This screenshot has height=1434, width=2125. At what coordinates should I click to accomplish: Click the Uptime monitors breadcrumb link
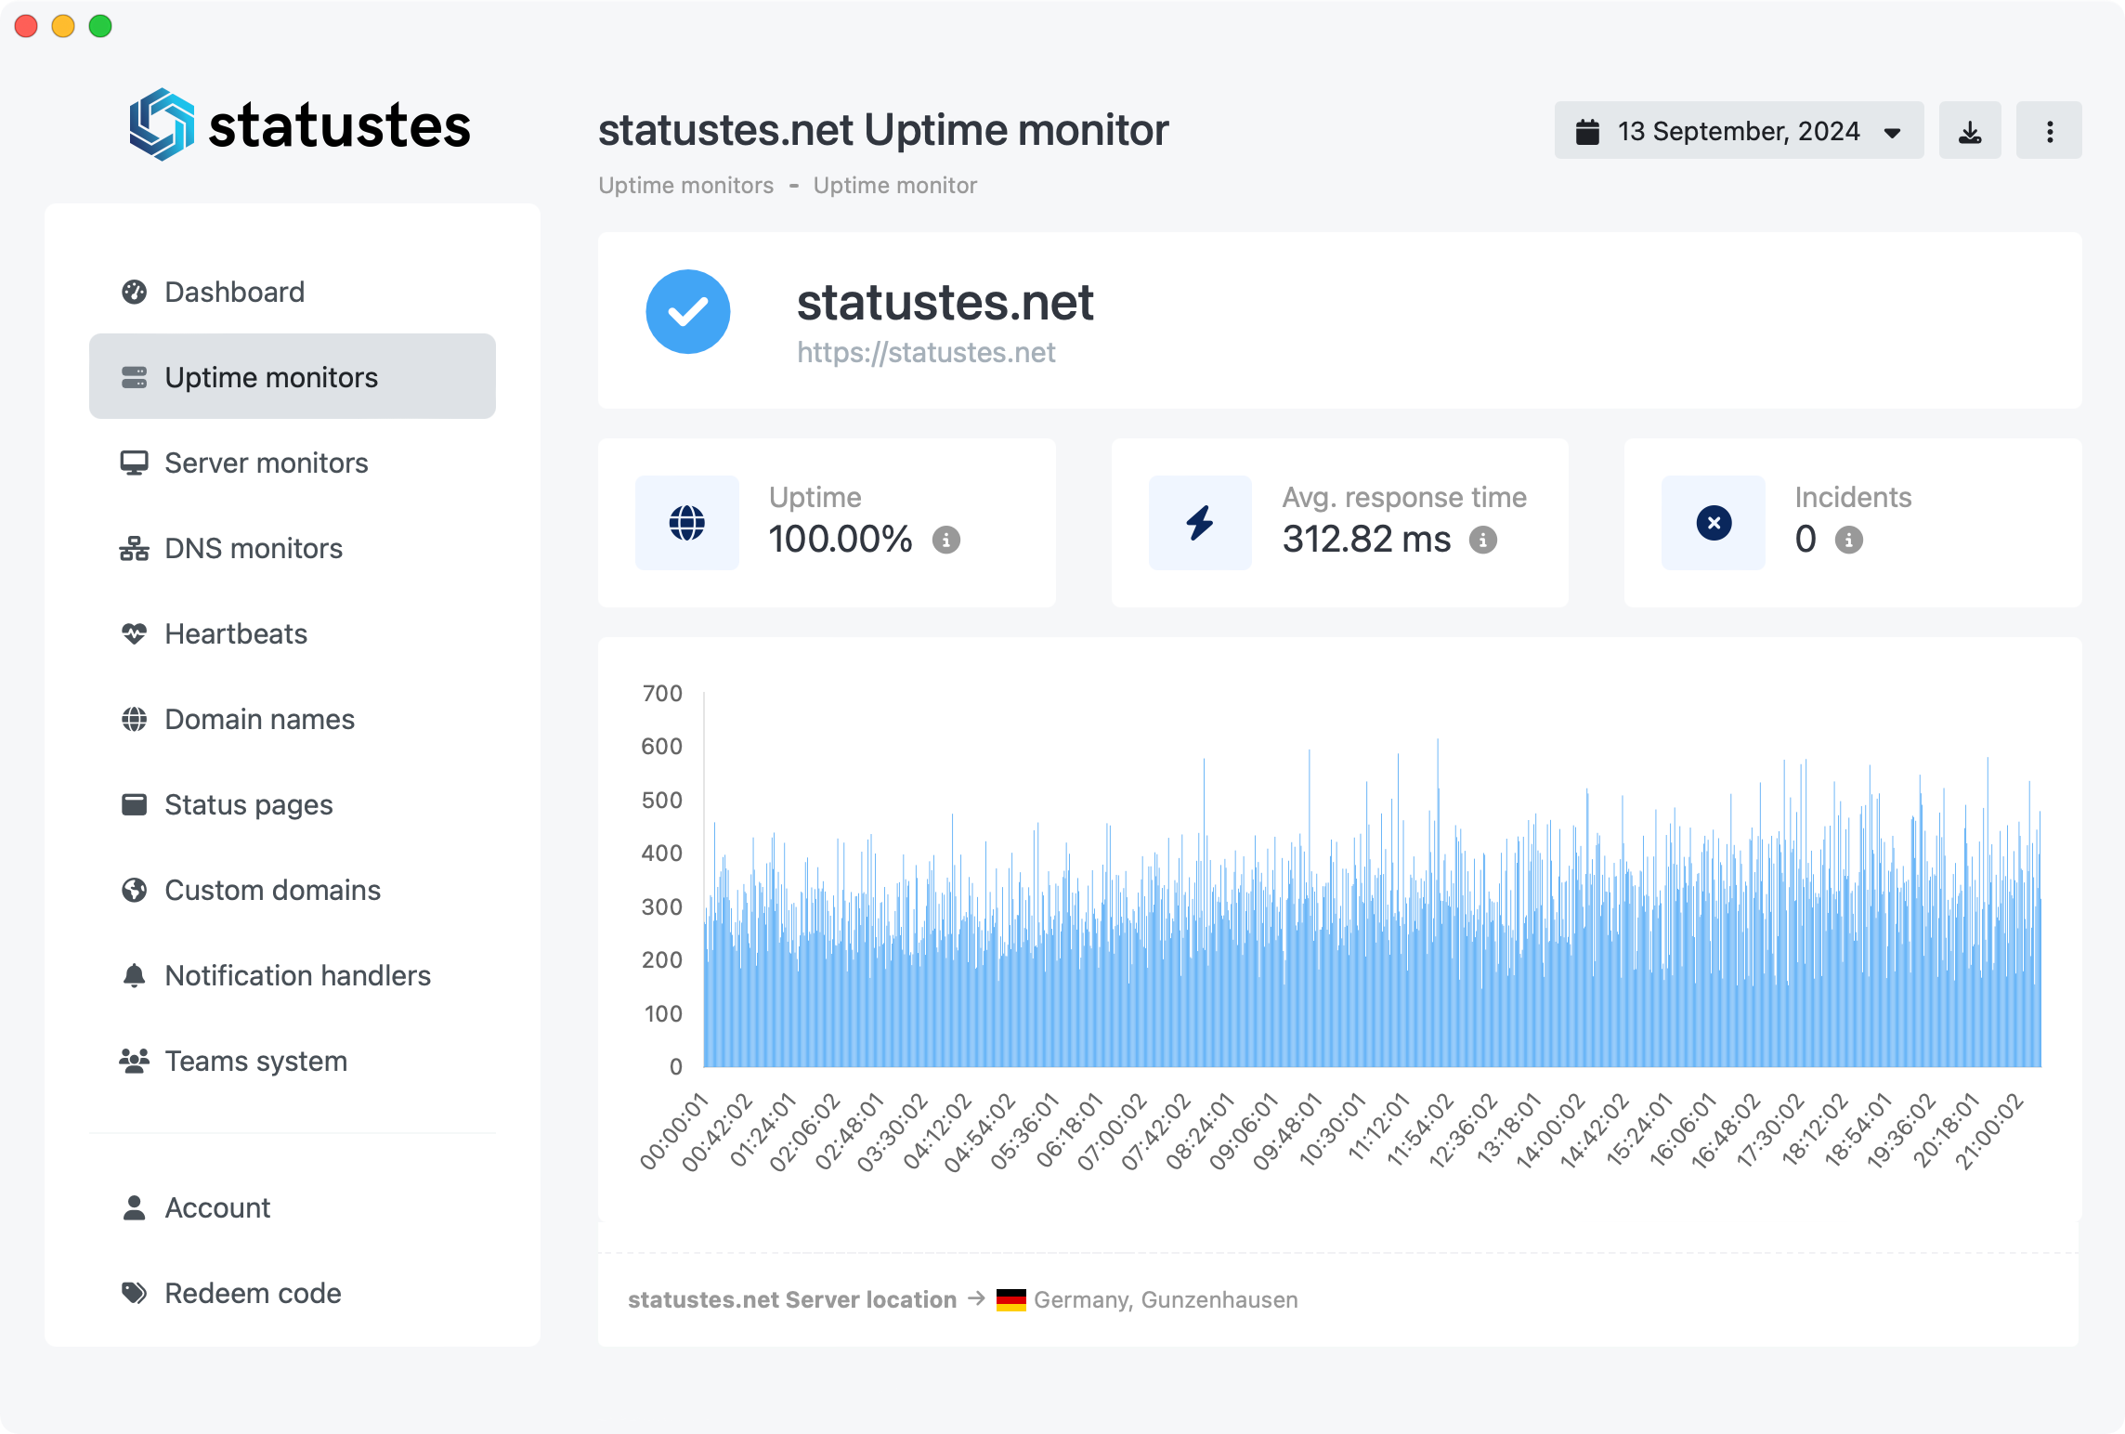pos(685,186)
